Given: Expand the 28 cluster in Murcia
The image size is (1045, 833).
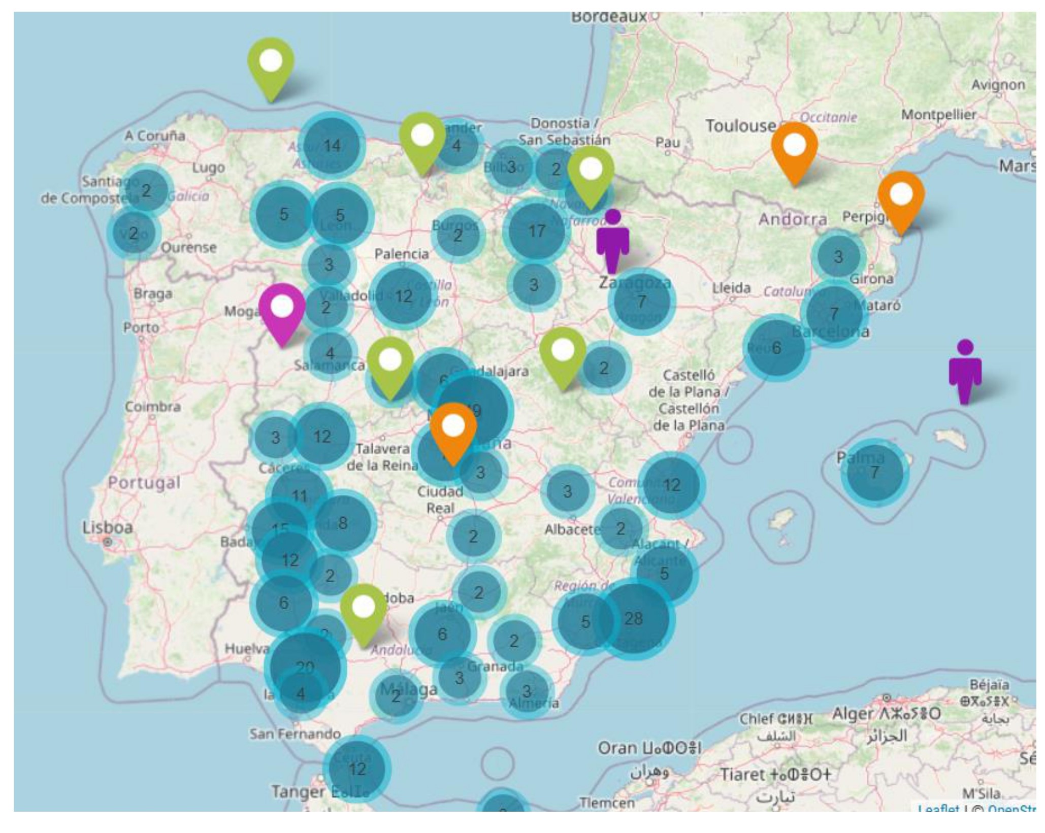Looking at the screenshot, I should [633, 618].
